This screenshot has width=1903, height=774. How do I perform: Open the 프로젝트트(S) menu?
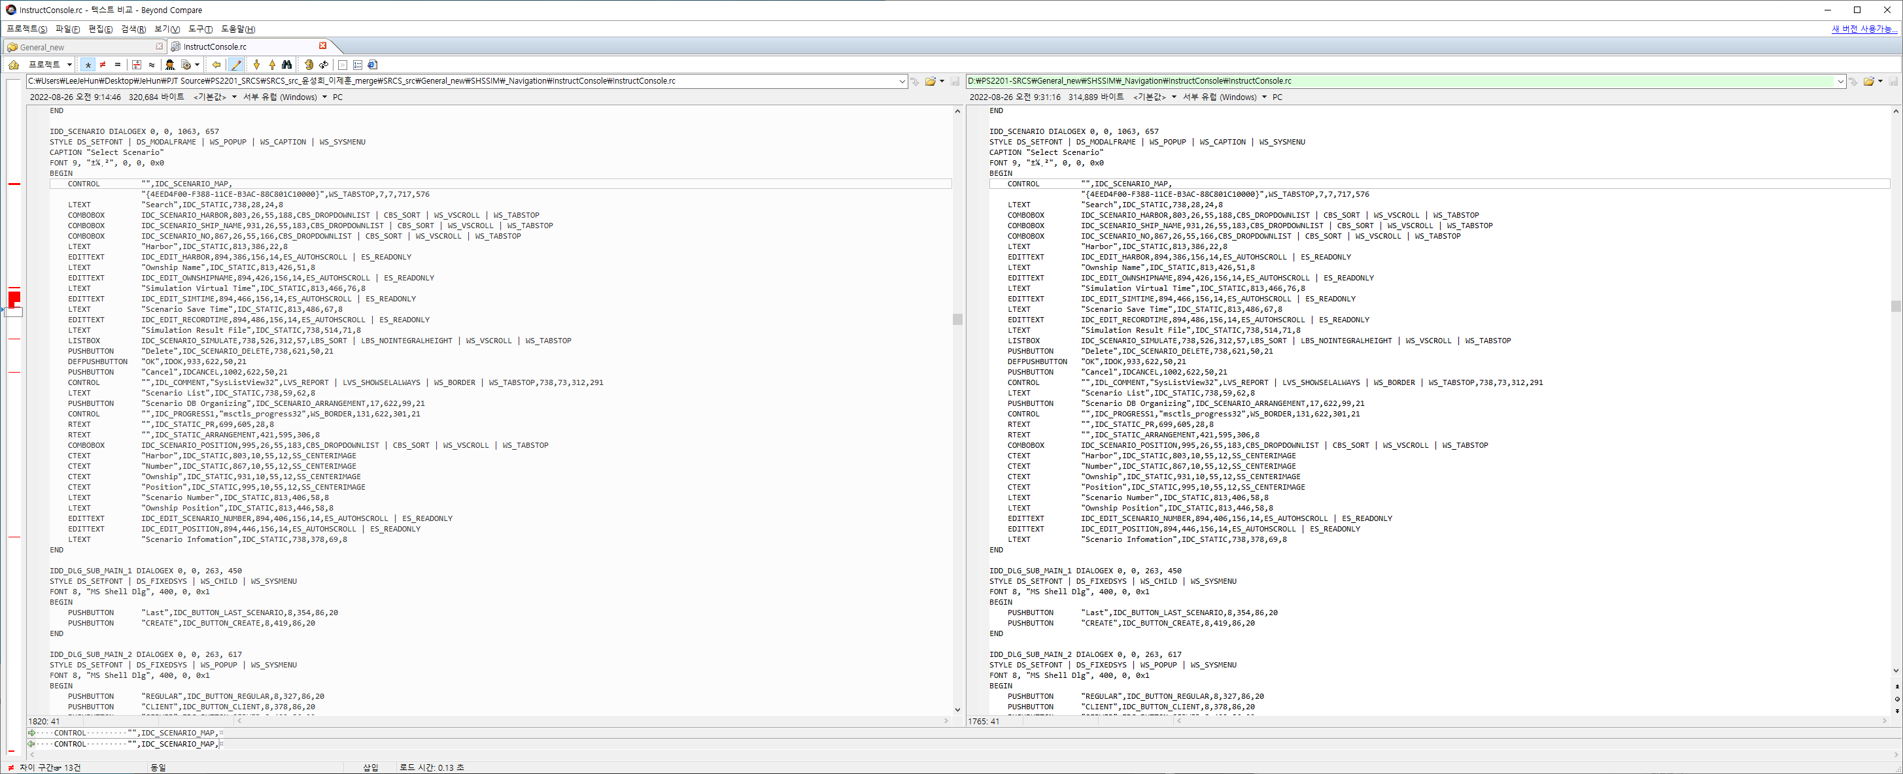pyautogui.click(x=27, y=29)
